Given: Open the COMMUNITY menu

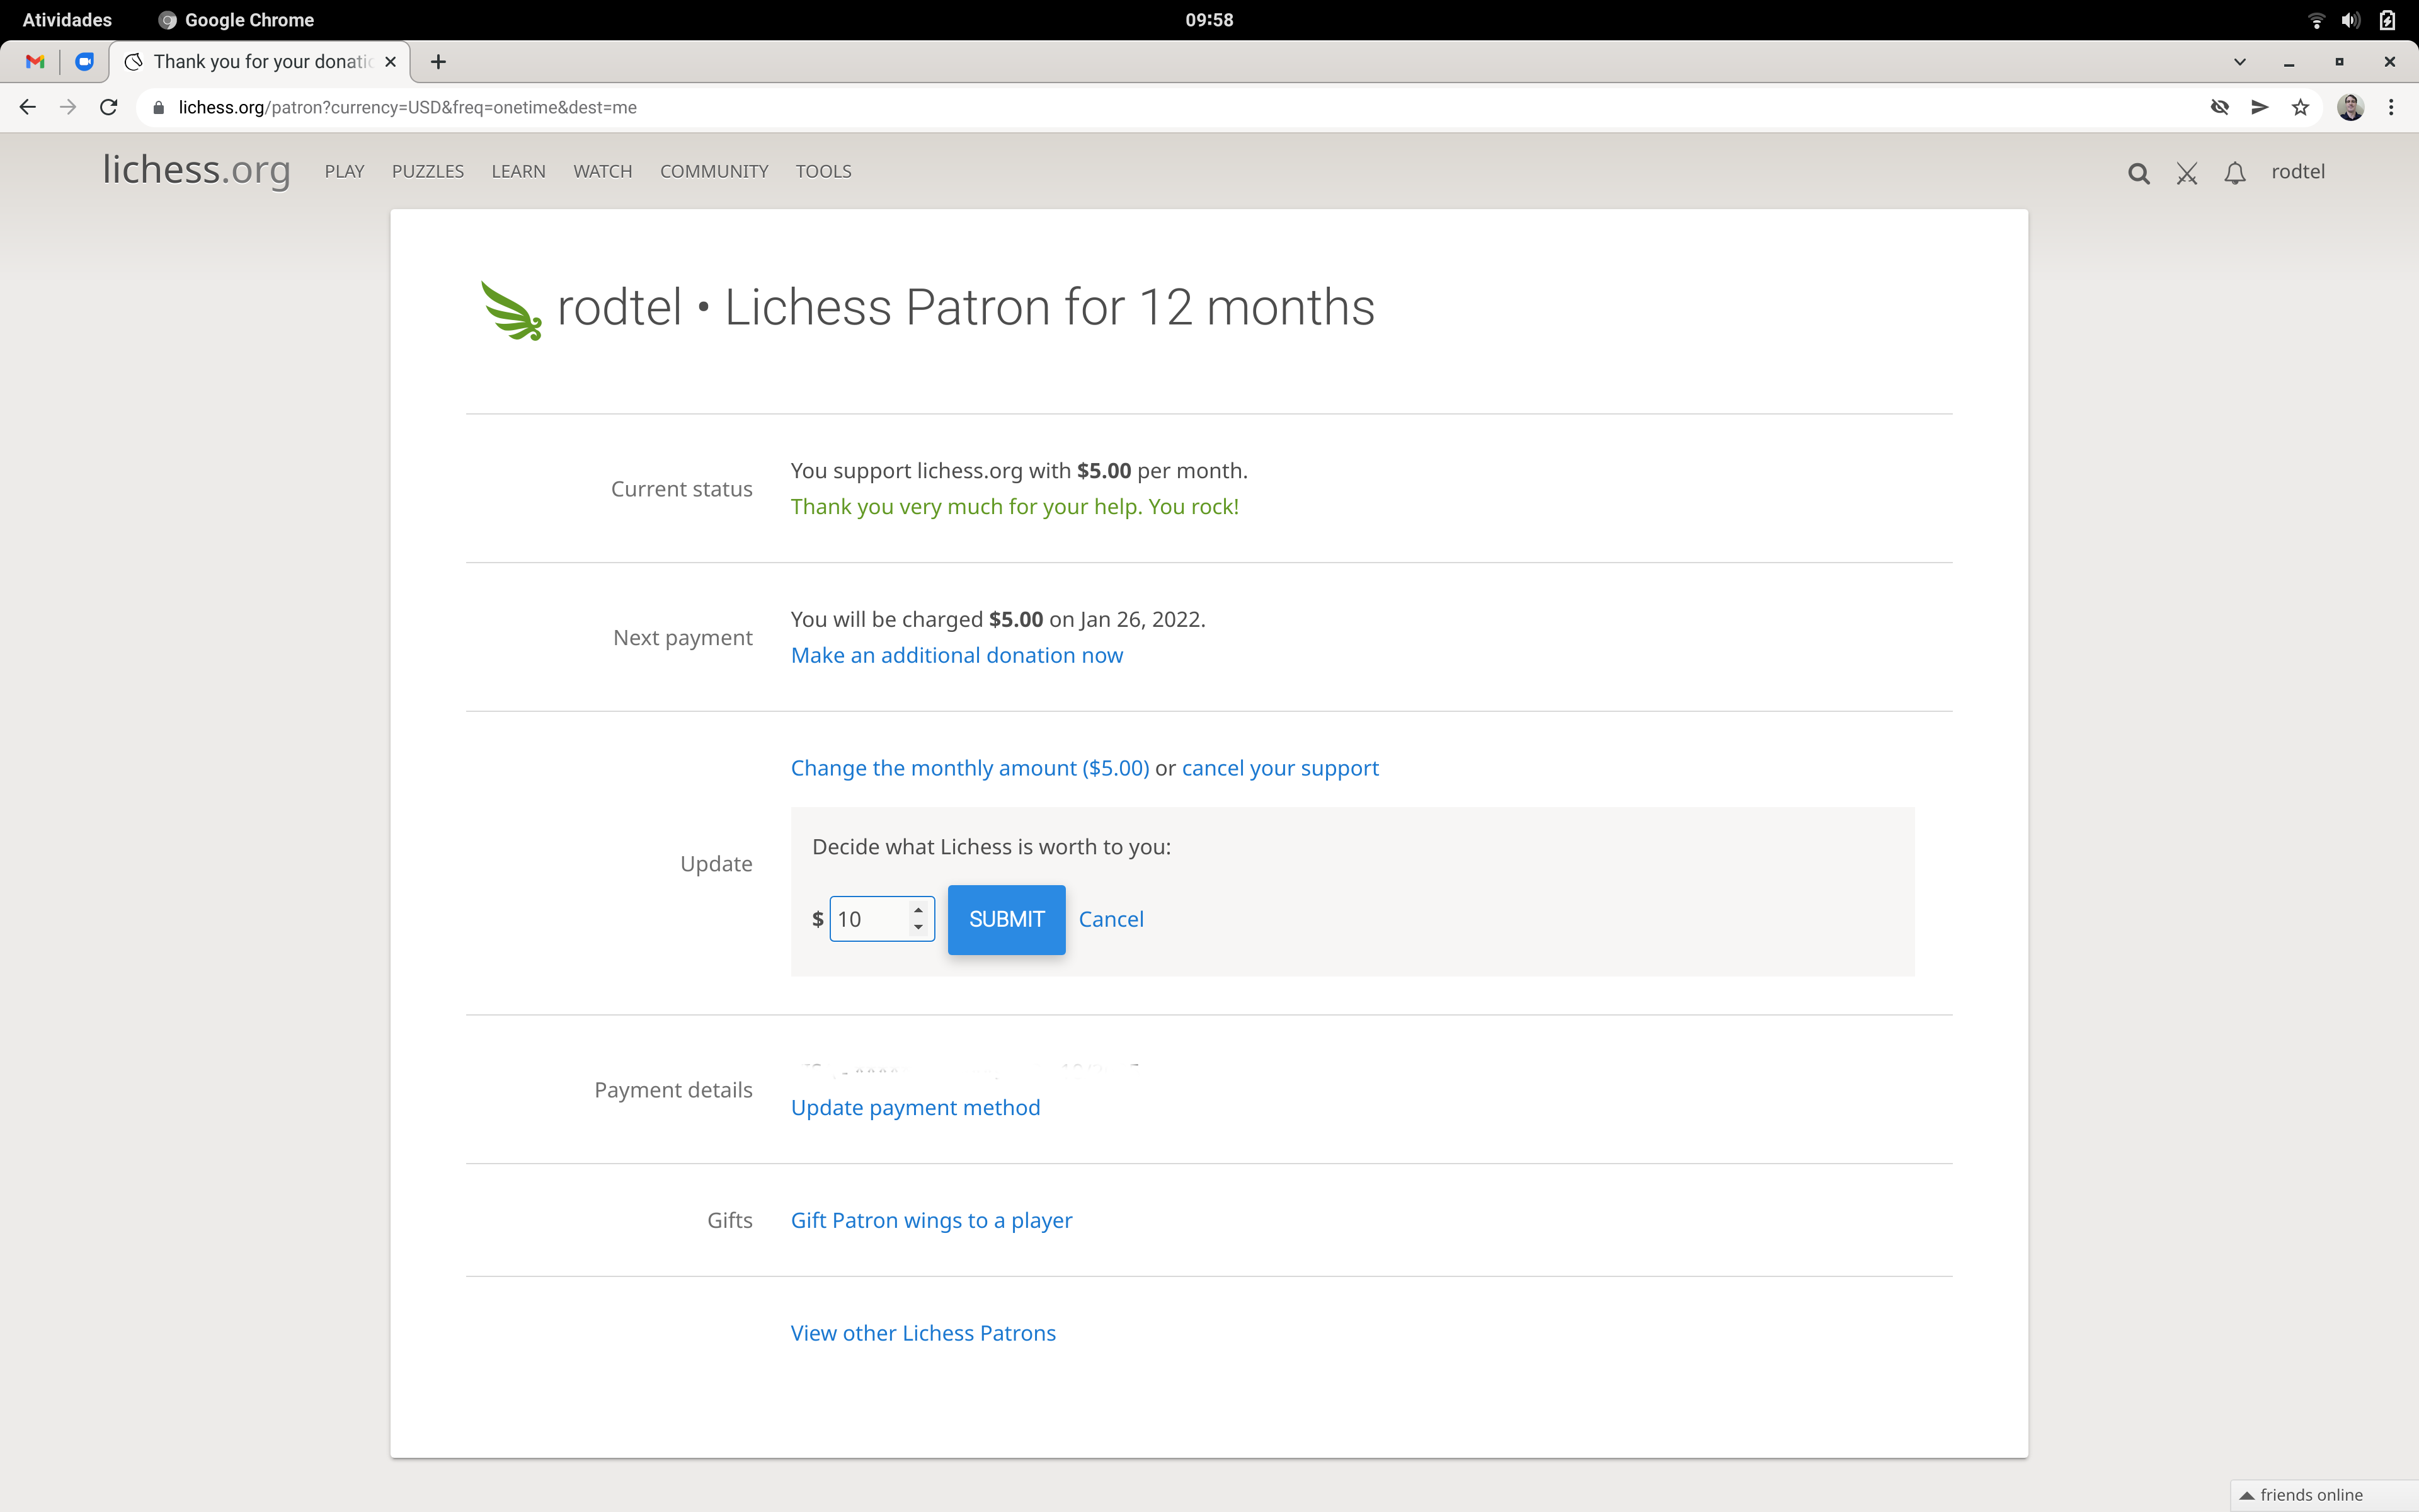Looking at the screenshot, I should (x=712, y=171).
